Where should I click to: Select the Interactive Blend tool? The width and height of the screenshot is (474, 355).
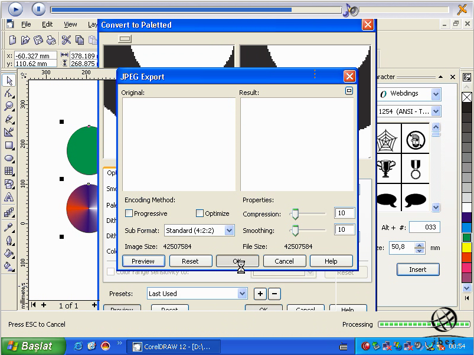click(x=9, y=212)
